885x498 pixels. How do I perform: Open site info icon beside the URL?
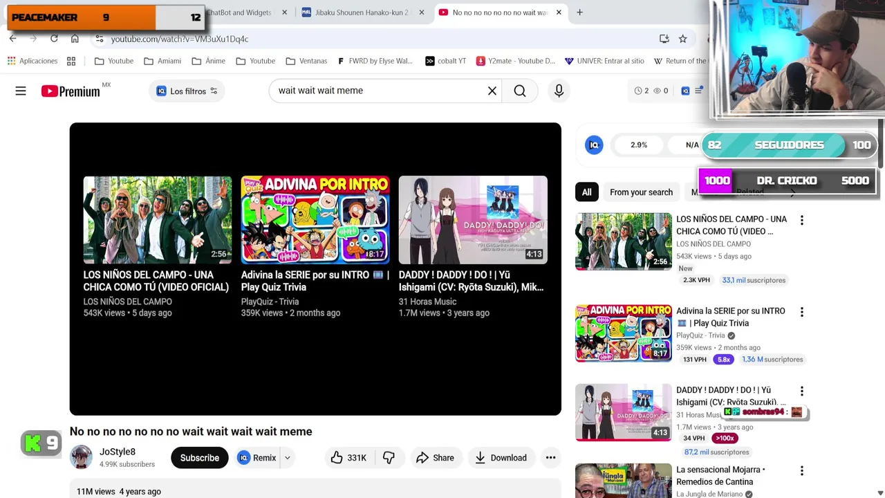click(100, 39)
